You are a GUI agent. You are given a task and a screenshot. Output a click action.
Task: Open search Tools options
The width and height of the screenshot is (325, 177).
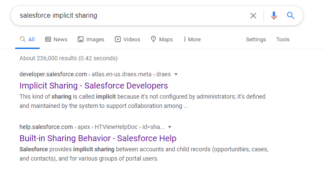coord(283,39)
